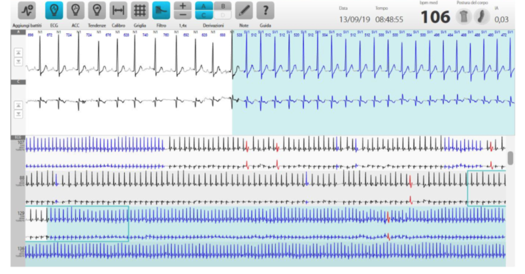Click the overview strip row labeled 88
The image size is (525, 274).
pos(265,189)
